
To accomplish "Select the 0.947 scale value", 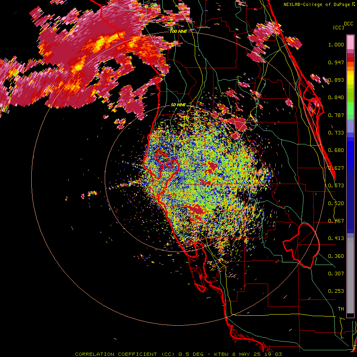I will point(336,62).
